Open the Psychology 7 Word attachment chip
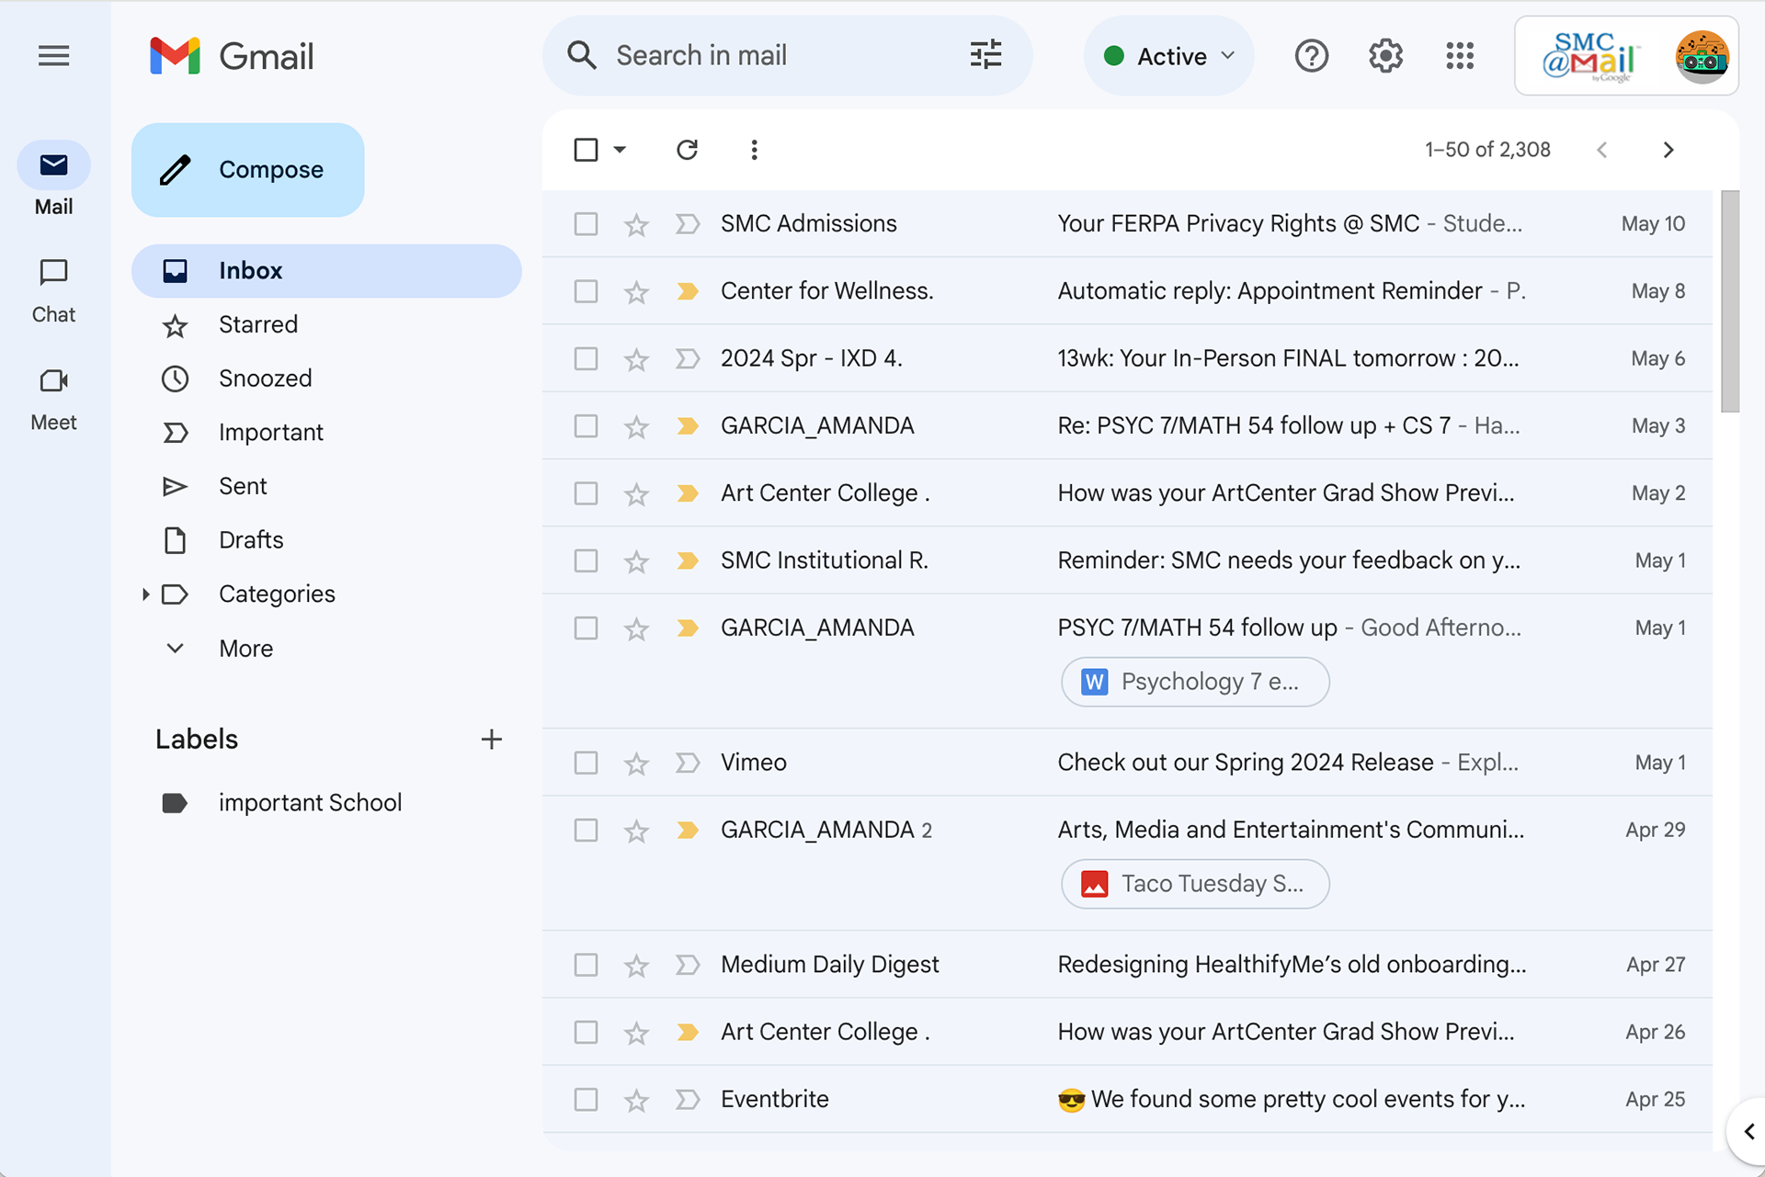The image size is (1765, 1177). [x=1195, y=682]
